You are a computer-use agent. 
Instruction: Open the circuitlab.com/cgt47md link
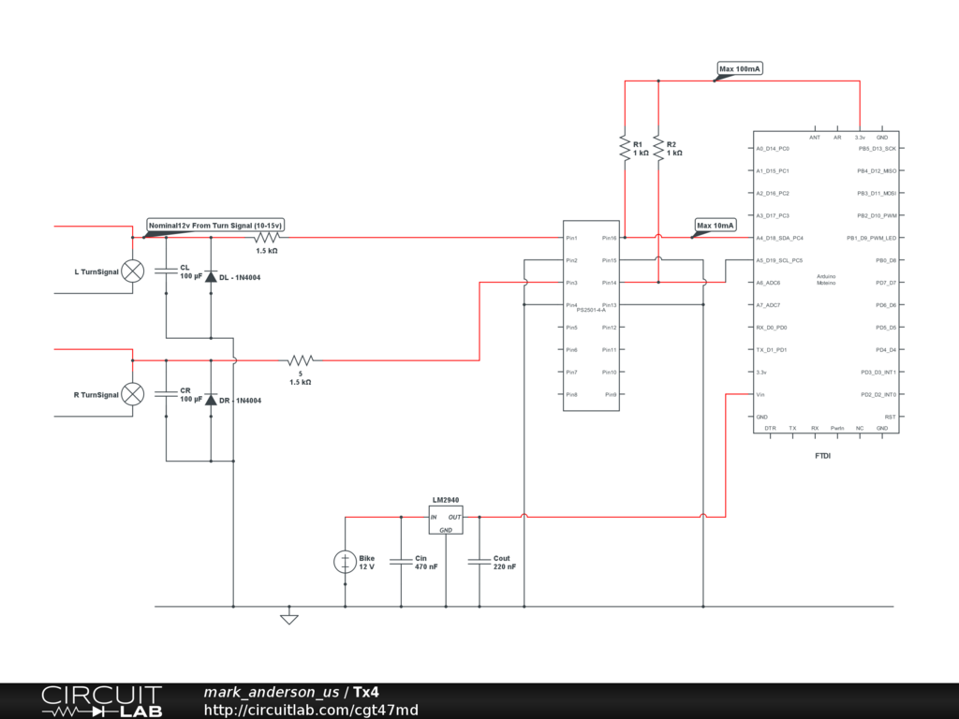(x=311, y=710)
